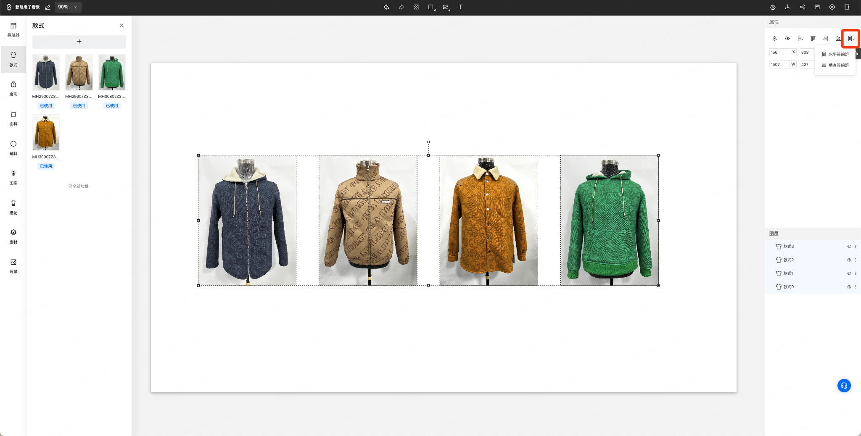Select the text tool T icon
Image resolution: width=861 pixels, height=436 pixels.
click(460, 7)
